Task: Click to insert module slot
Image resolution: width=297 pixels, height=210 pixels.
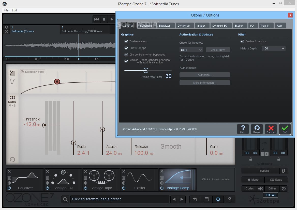Action: point(216,179)
